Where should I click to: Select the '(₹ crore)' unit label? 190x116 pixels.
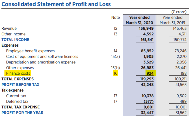[x=179, y=12]
